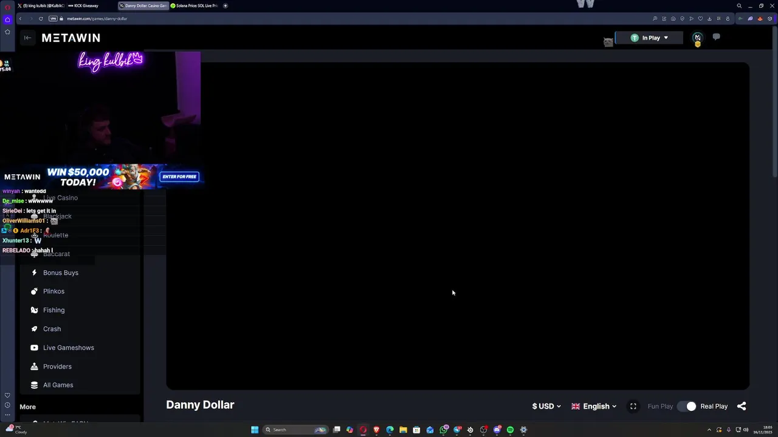The width and height of the screenshot is (778, 437).
Task: Click the share icon next to Real Play
Action: (x=742, y=406)
